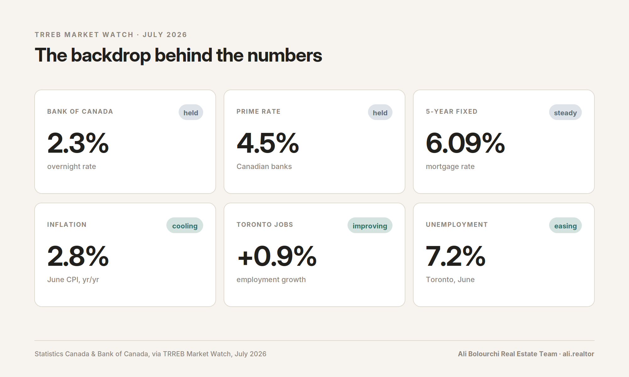This screenshot has width=629, height=377.
Task: Click the Statistics Canada source citation
Action: pyautogui.click(x=150, y=354)
